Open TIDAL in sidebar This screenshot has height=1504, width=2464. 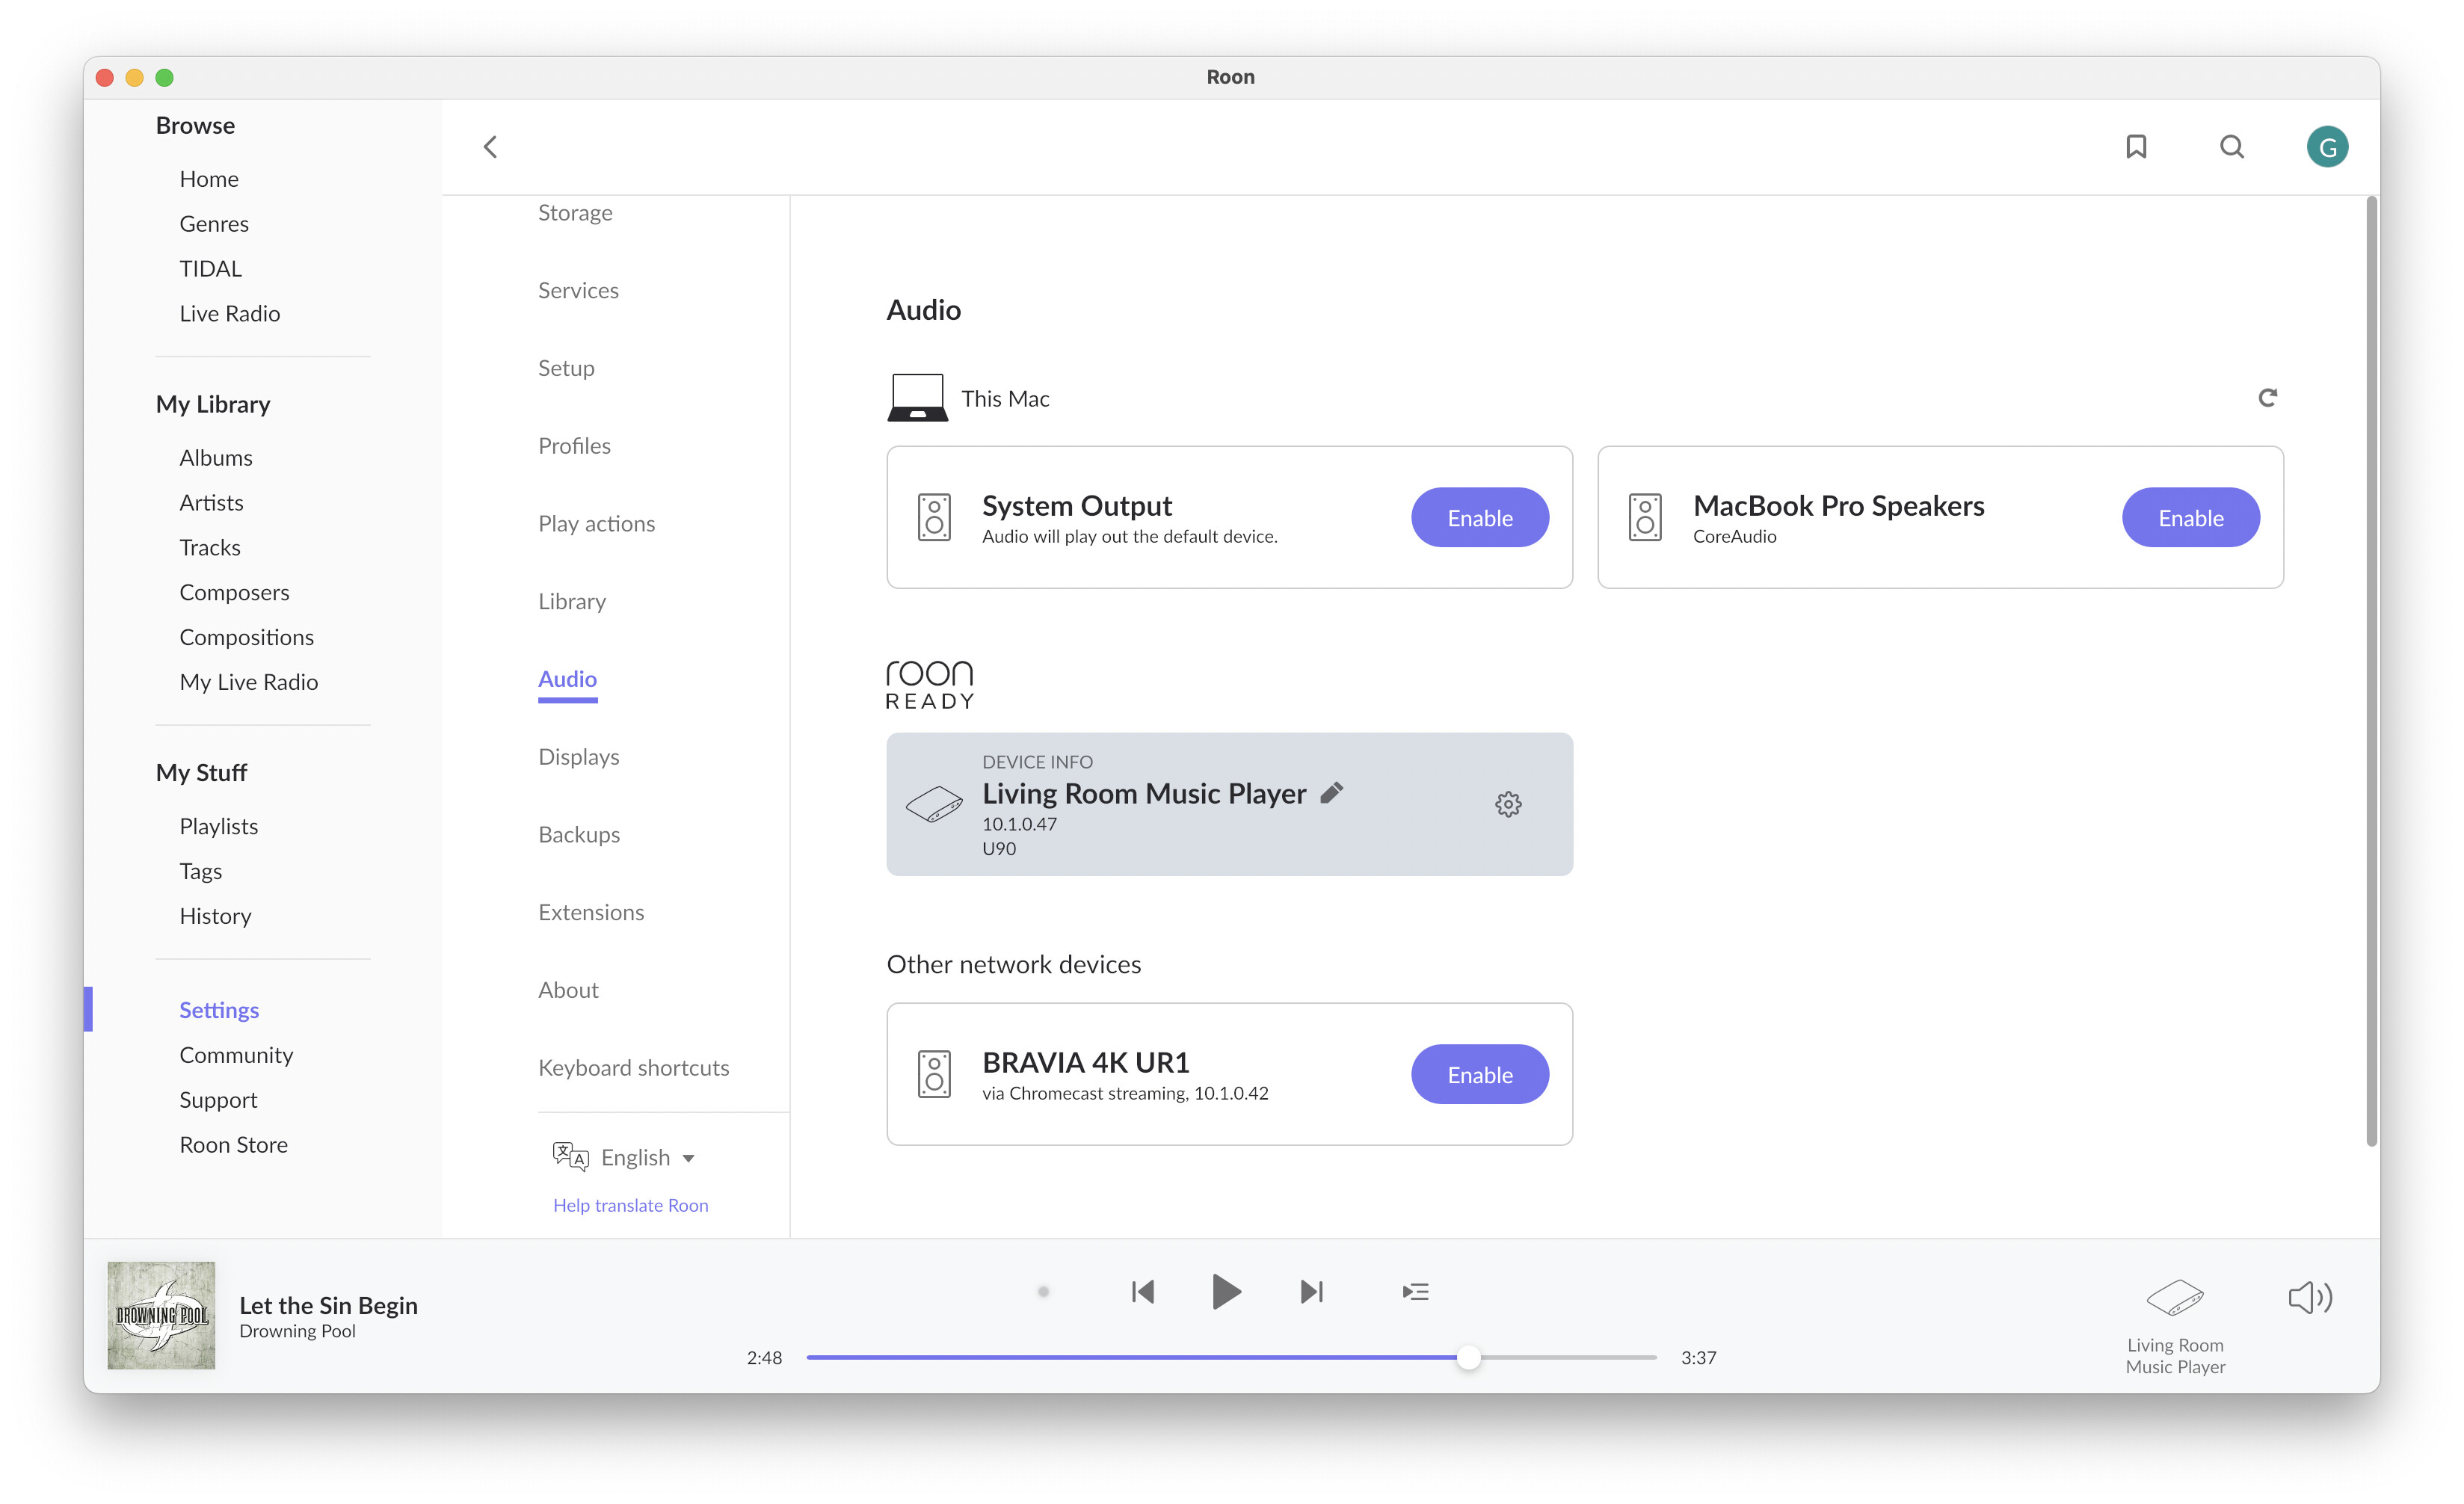(x=210, y=269)
